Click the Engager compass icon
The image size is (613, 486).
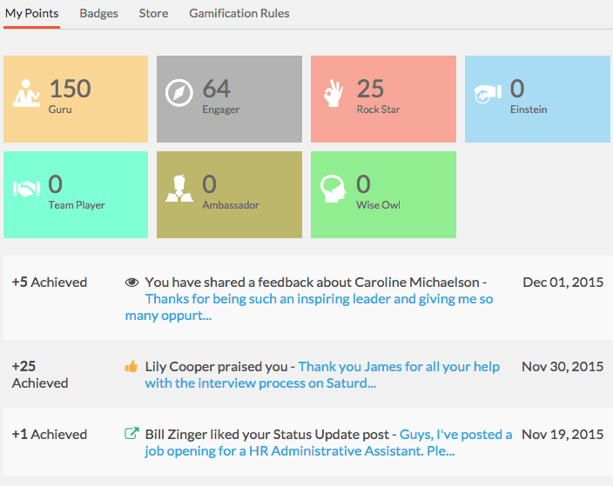[179, 93]
